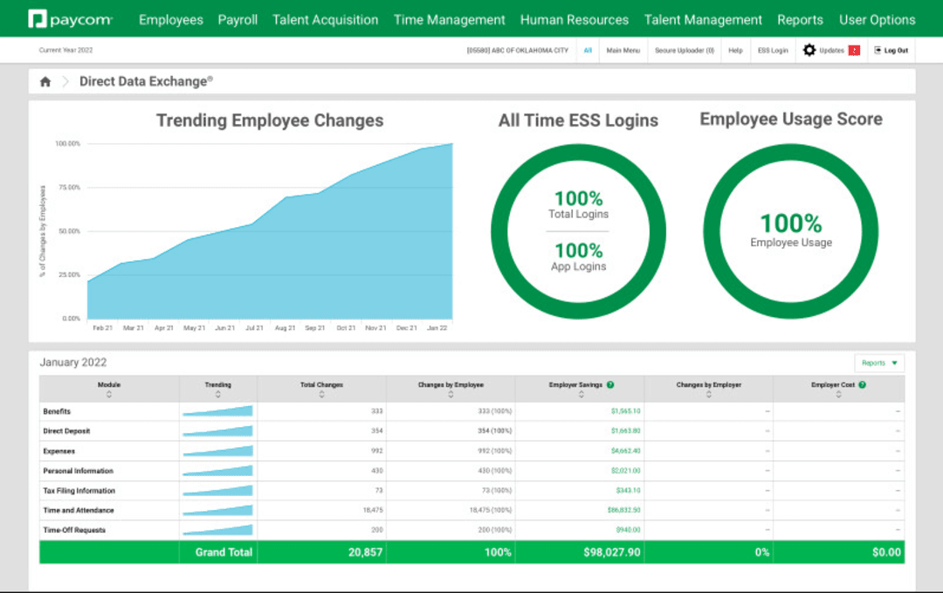Screen dimensions: 943x593
Task: Open the Talent Acquisition menu
Action: pyautogui.click(x=325, y=18)
